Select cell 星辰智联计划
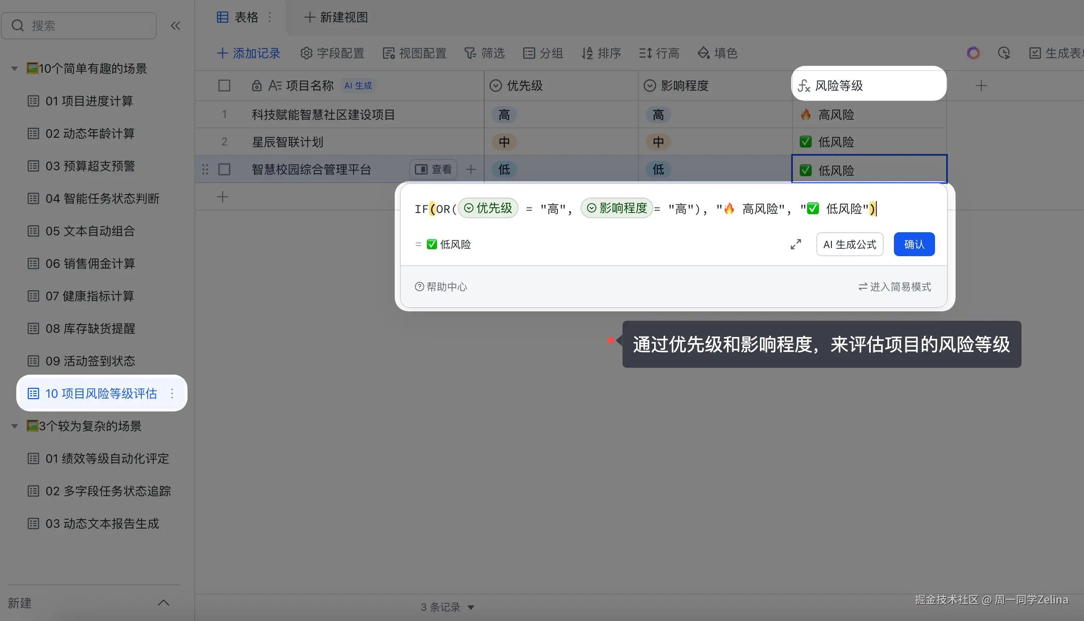This screenshot has height=621, width=1084. (x=288, y=142)
